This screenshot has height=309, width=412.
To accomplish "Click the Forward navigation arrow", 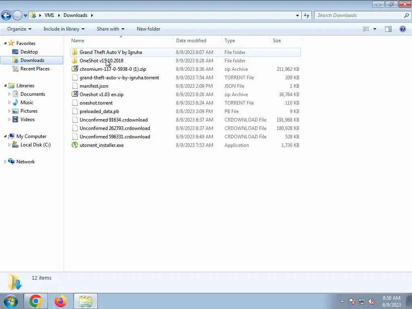I will pos(17,16).
